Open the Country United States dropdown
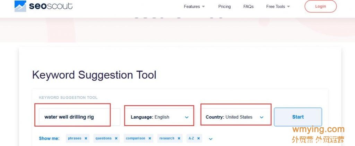The height and width of the screenshot is (146, 355). [x=235, y=117]
